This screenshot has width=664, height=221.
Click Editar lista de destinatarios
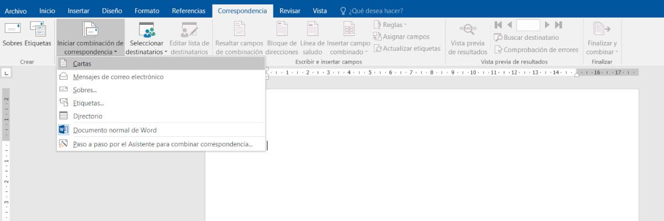(189, 38)
